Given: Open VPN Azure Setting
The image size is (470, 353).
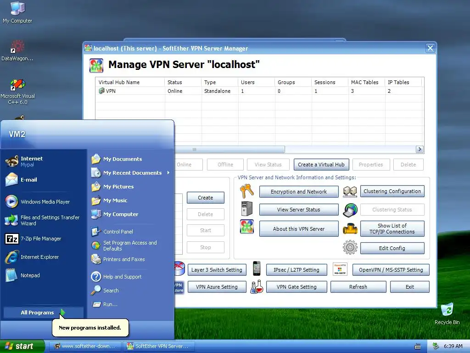Looking at the screenshot, I should [x=217, y=287].
